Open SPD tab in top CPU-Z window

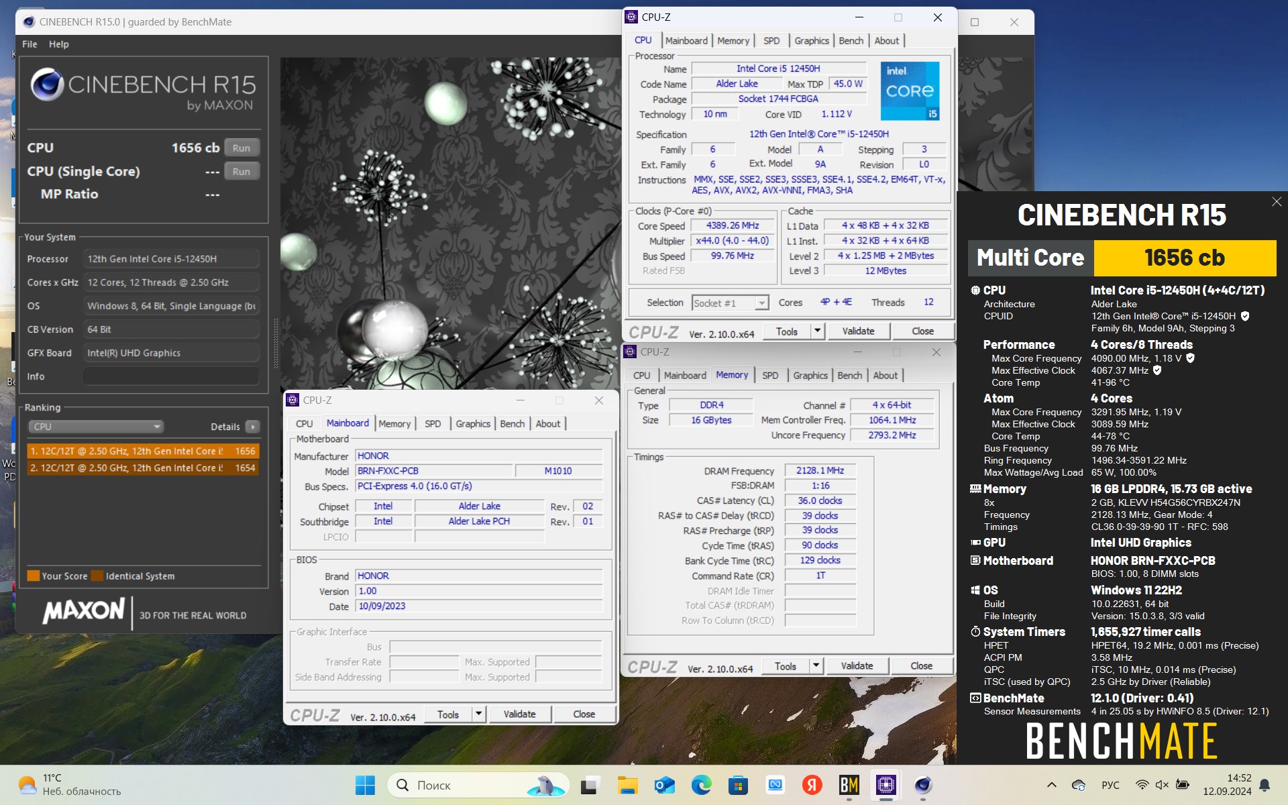click(771, 40)
